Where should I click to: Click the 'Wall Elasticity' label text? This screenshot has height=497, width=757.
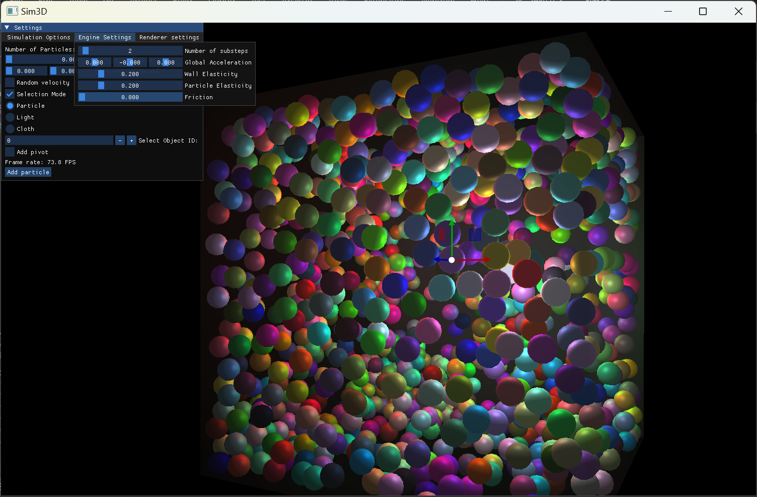tap(211, 74)
